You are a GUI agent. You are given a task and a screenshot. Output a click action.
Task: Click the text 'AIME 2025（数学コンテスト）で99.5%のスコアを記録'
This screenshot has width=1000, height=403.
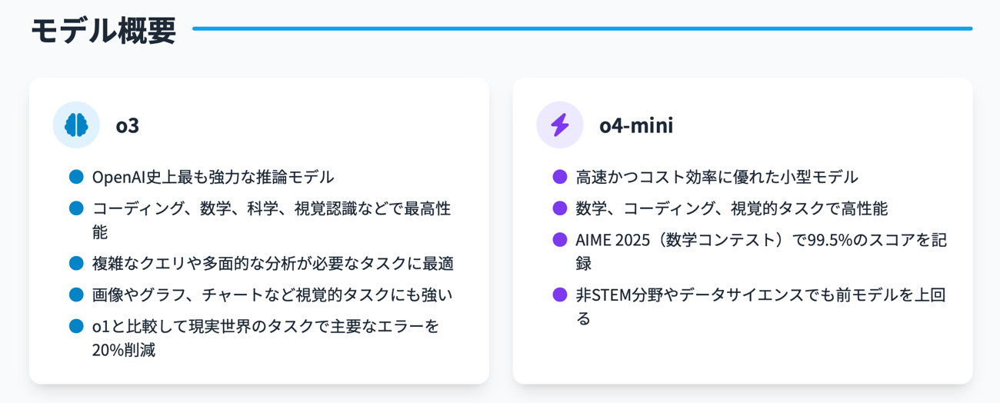(x=761, y=240)
